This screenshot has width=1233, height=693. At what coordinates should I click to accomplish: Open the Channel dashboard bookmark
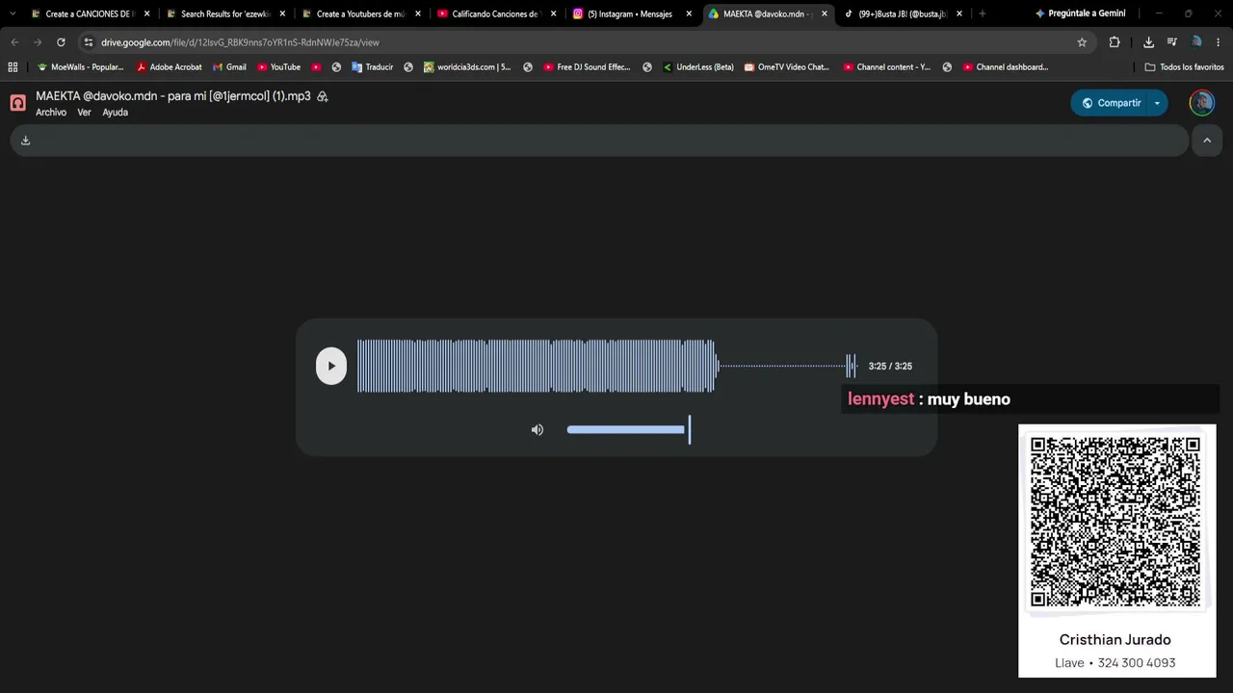tap(1006, 67)
